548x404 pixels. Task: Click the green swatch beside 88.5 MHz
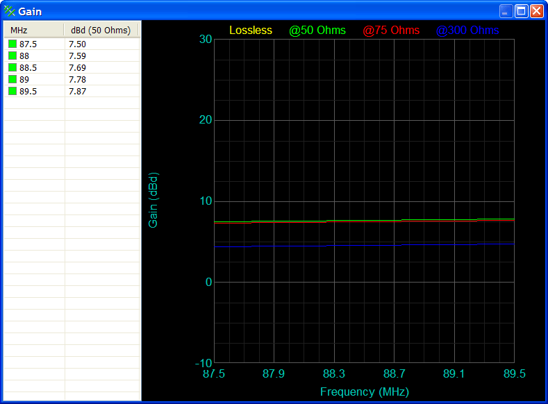click(x=13, y=67)
